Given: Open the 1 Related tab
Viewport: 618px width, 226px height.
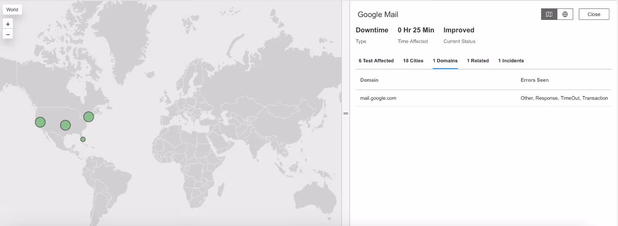Looking at the screenshot, I should coord(478,61).
